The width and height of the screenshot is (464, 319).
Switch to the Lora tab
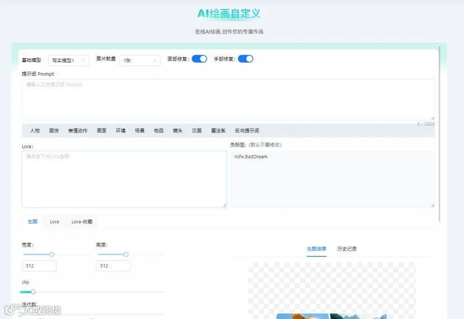coord(54,222)
